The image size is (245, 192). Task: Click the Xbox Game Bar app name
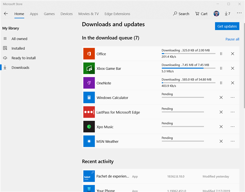tap(109, 68)
